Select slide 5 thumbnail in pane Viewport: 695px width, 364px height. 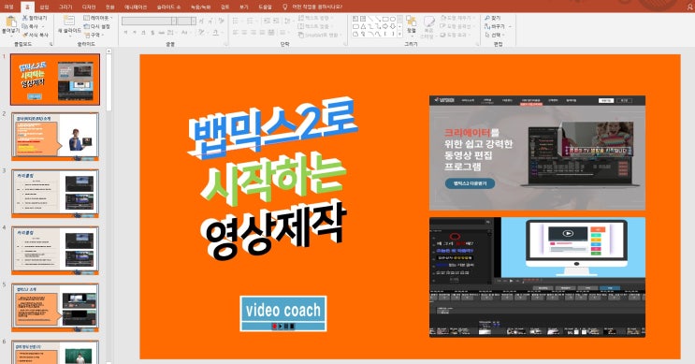click(55, 308)
